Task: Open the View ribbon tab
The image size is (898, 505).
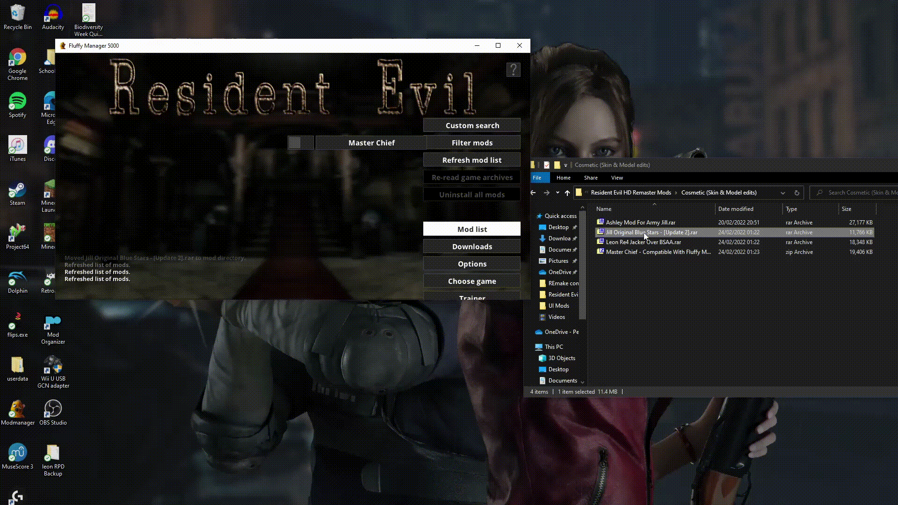Action: (x=616, y=178)
